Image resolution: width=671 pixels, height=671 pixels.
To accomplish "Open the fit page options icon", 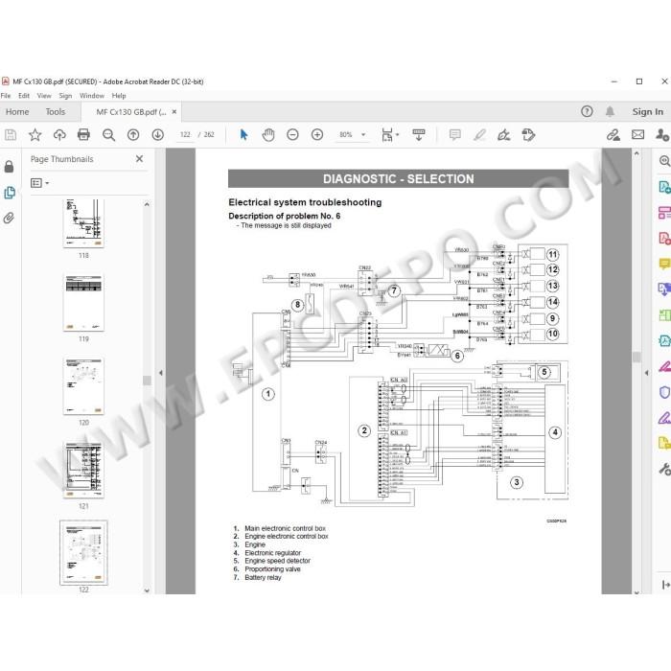I will [x=389, y=135].
